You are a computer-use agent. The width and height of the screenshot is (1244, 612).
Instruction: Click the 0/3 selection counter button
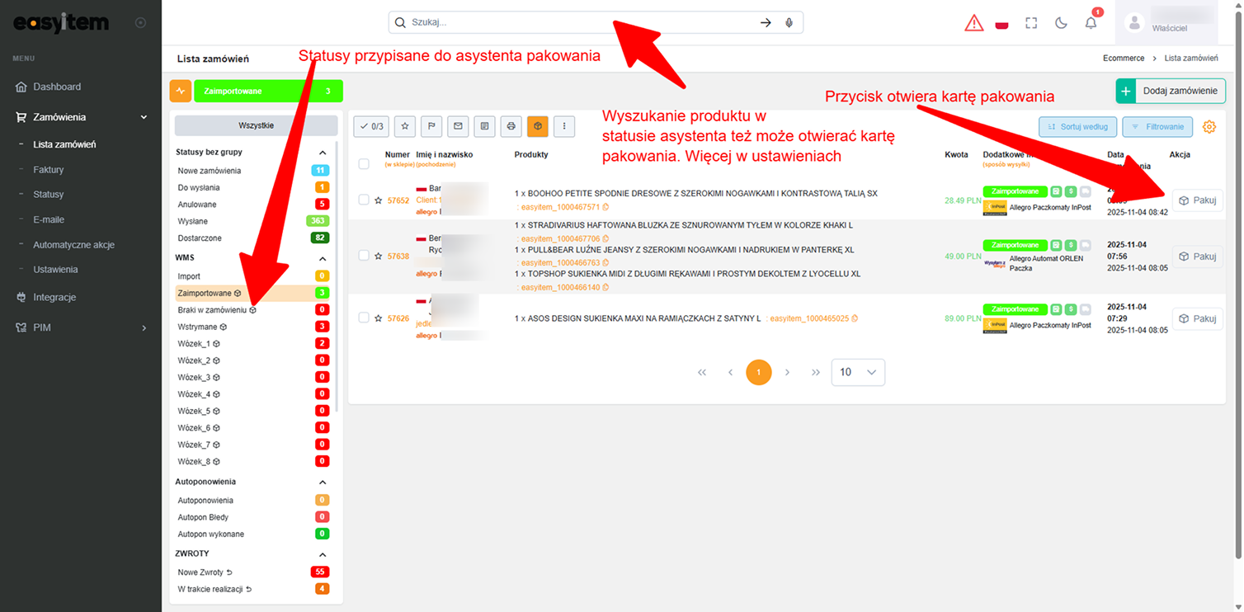pyautogui.click(x=371, y=126)
